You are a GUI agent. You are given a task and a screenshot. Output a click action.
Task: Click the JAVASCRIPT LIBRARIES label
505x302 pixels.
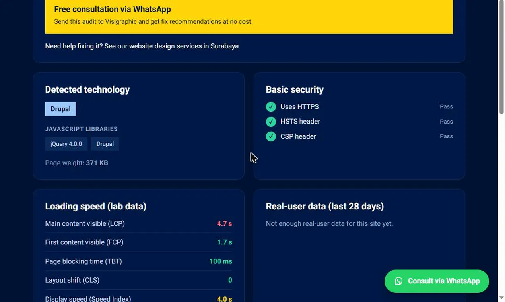pos(81,129)
